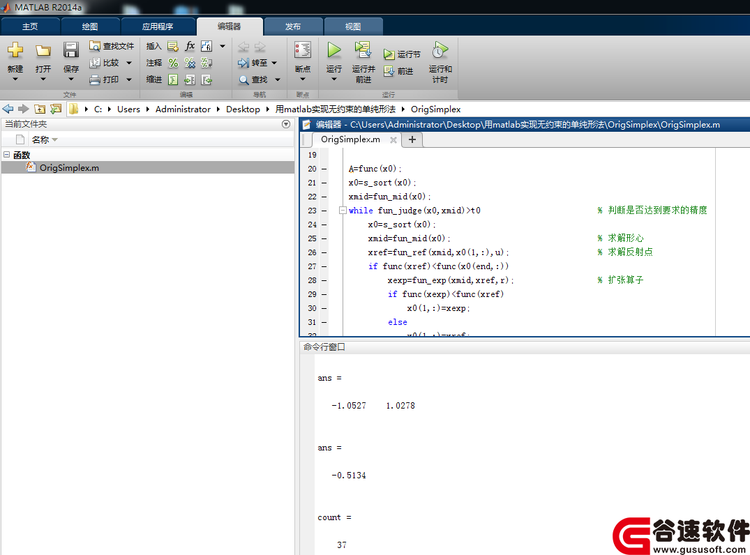This screenshot has height=555, width=750.
Task: Comment lines with the green % icon
Action: tap(173, 63)
